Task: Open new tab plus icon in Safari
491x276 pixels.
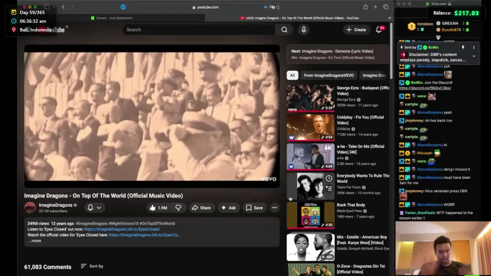Action: [376, 7]
